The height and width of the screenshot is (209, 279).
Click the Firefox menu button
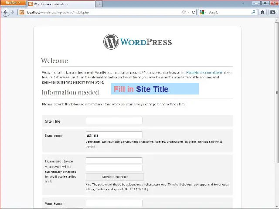pyautogui.click(x=13, y=3)
